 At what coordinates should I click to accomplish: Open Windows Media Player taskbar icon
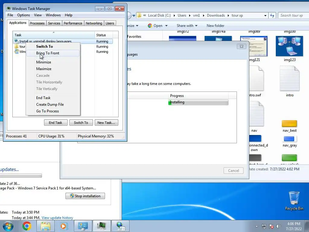(x=64, y=226)
